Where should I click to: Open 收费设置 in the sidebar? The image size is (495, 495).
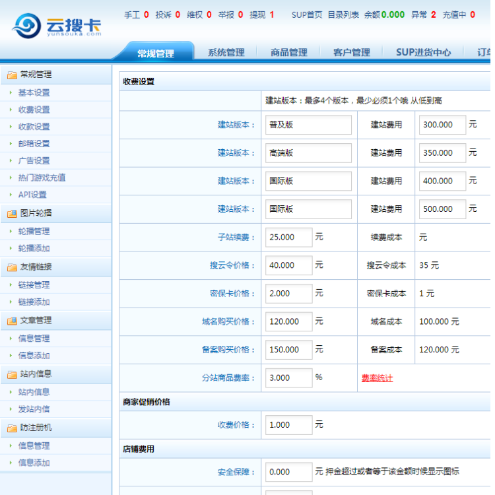click(x=34, y=110)
